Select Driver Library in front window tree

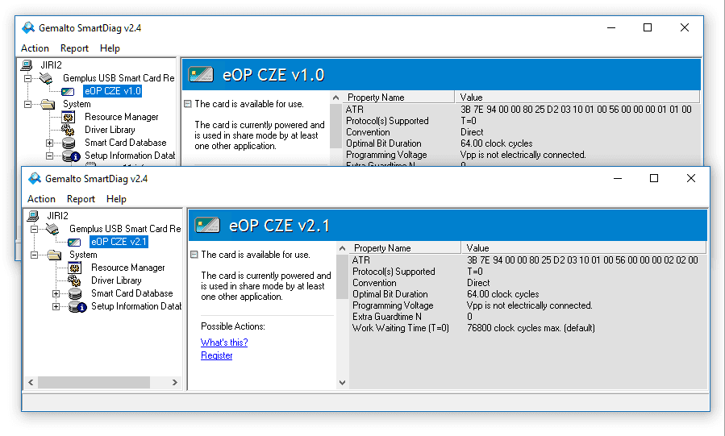pyautogui.click(x=116, y=280)
